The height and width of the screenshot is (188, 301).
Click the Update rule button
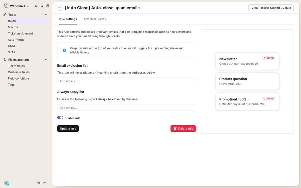[68, 129]
